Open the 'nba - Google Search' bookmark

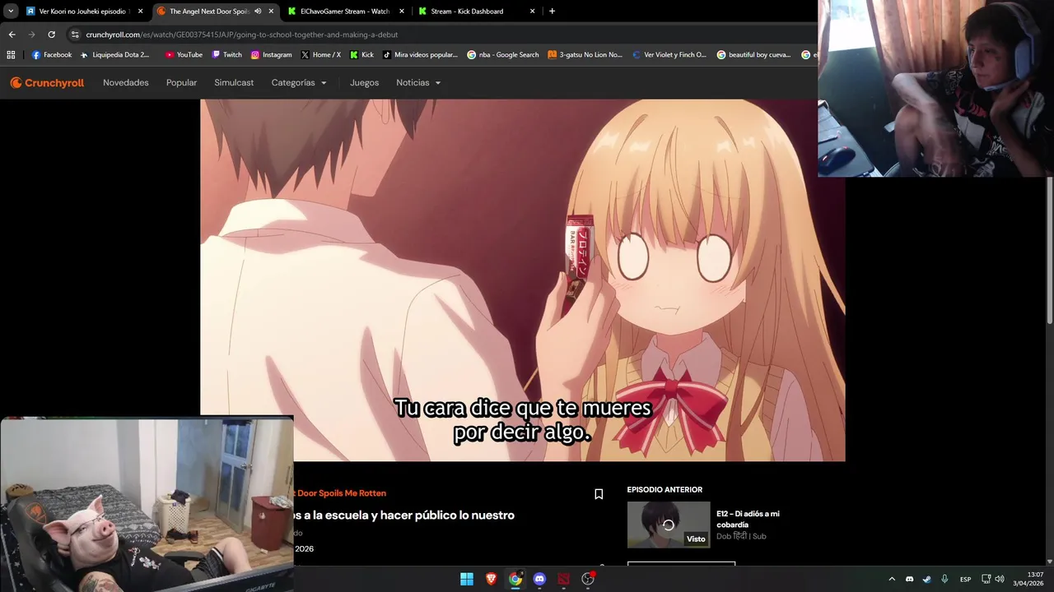pyautogui.click(x=503, y=55)
